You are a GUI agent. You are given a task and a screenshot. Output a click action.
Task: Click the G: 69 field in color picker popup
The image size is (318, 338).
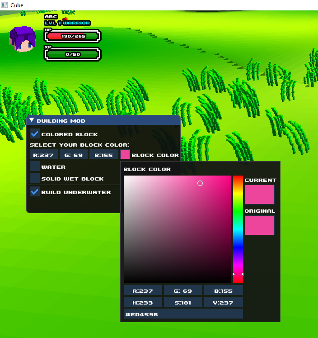click(183, 290)
